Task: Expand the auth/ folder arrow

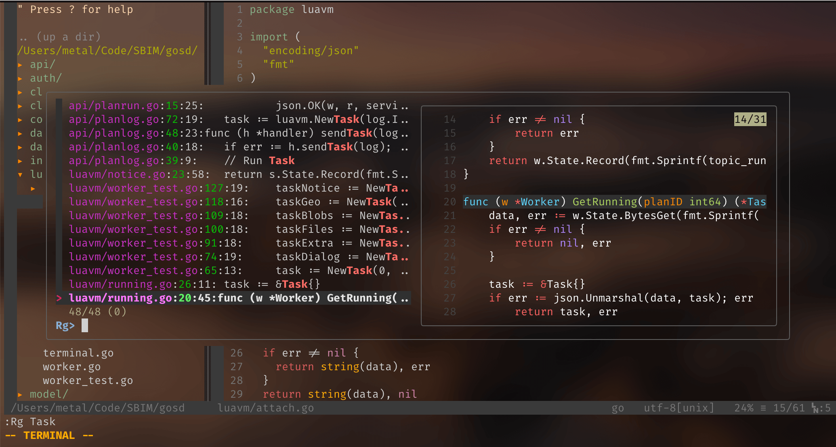Action: point(20,78)
